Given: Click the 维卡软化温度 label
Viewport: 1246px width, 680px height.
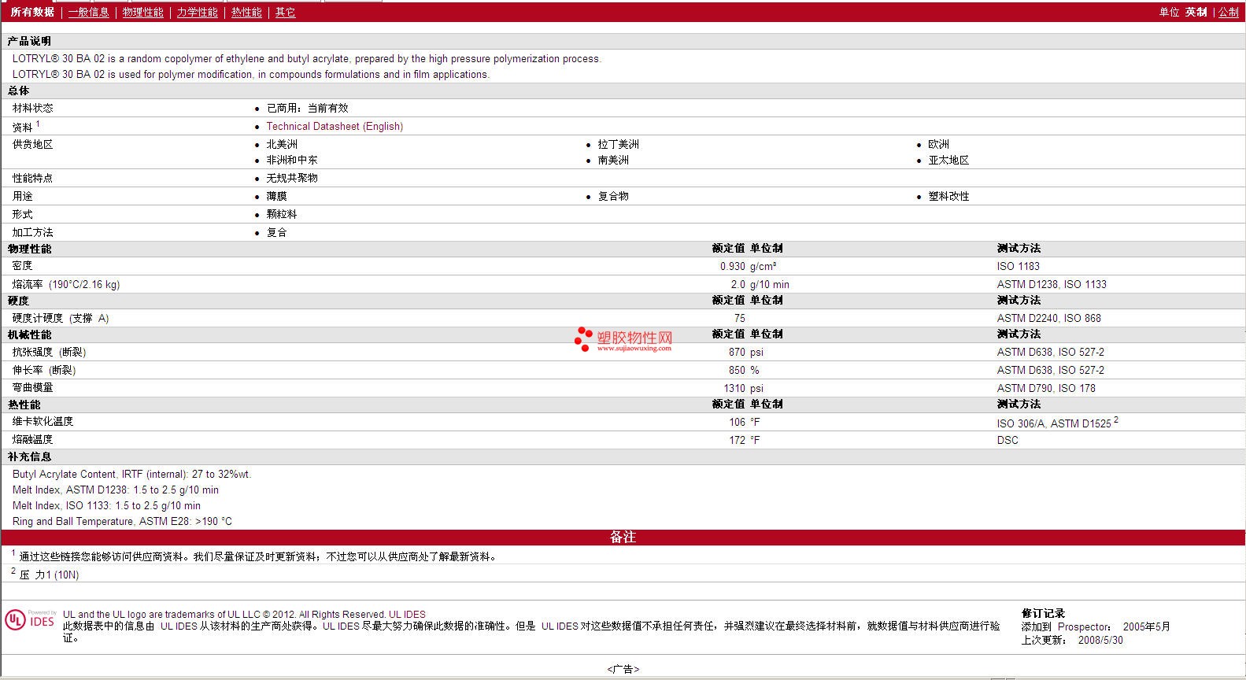Looking at the screenshot, I should [x=43, y=422].
